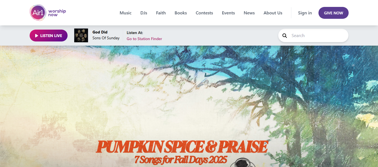Start the LISTEN LIVE stream
The image size is (378, 167).
click(x=48, y=36)
